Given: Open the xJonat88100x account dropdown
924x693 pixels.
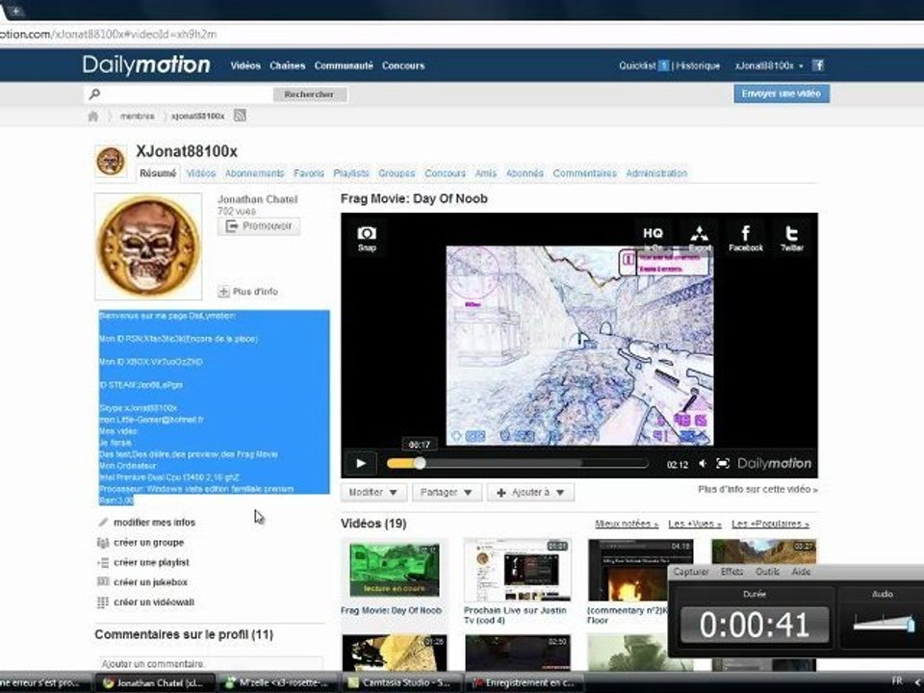Looking at the screenshot, I should click(x=769, y=66).
